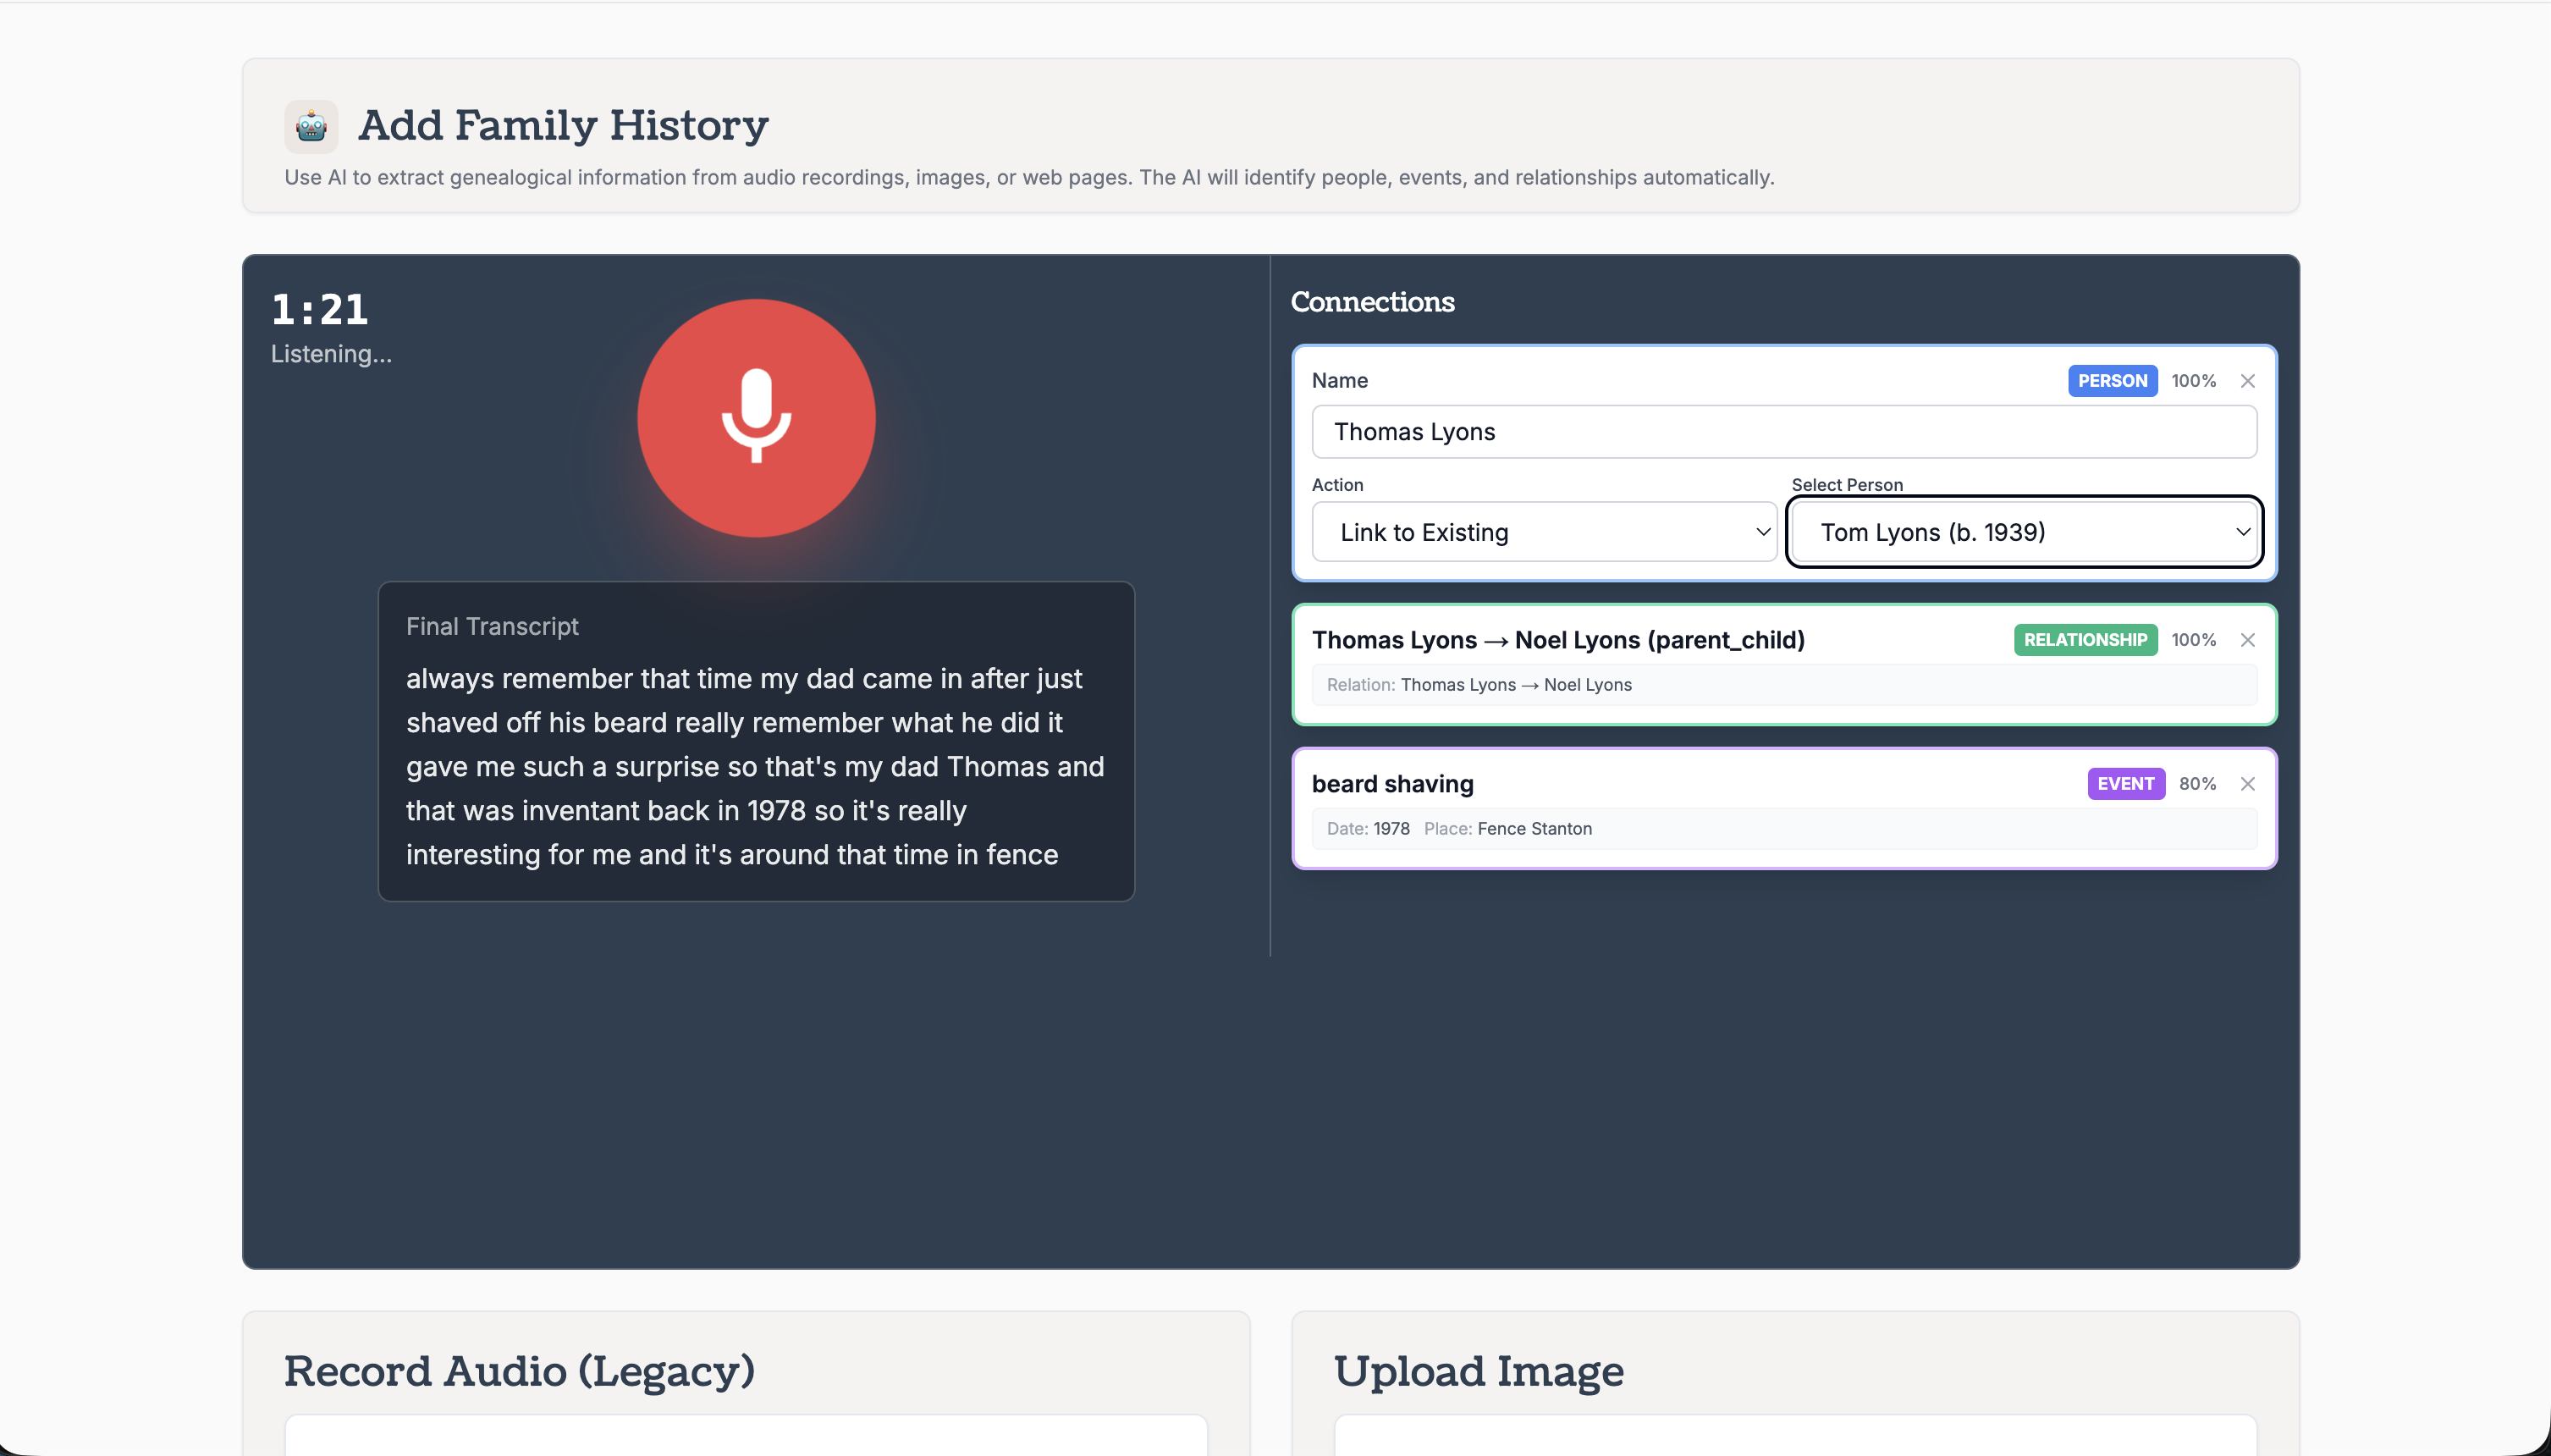
Task: Click the Final Transcript label
Action: pyautogui.click(x=492, y=627)
